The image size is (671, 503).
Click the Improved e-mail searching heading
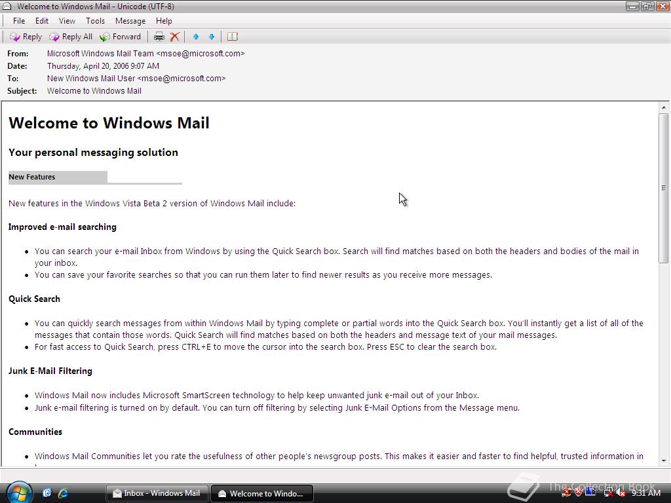pos(62,227)
